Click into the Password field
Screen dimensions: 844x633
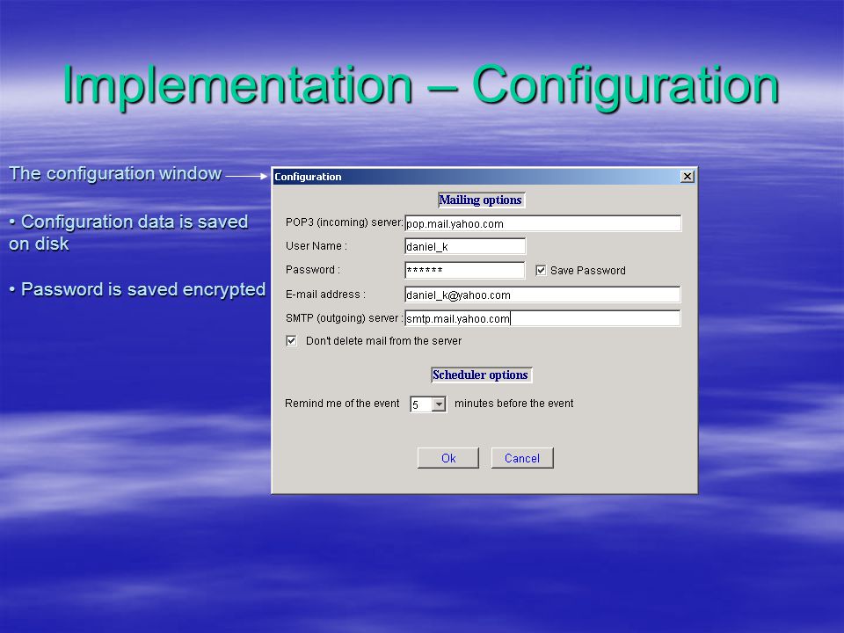[x=464, y=270]
